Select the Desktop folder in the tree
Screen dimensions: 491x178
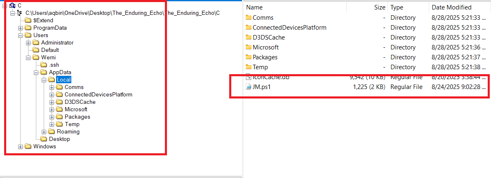[59, 139]
